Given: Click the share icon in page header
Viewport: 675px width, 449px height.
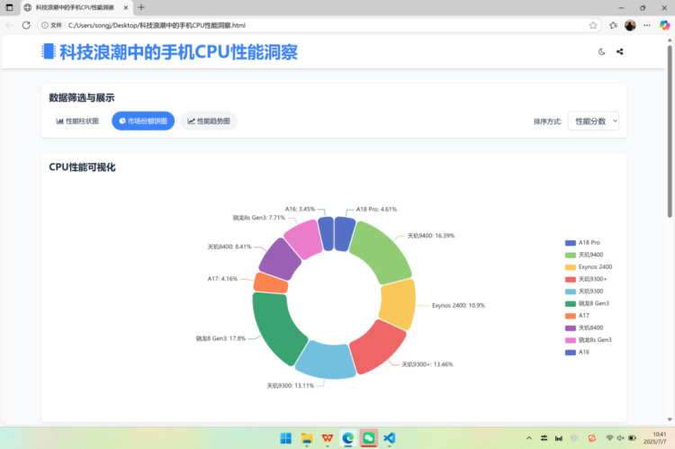Looking at the screenshot, I should (x=619, y=51).
